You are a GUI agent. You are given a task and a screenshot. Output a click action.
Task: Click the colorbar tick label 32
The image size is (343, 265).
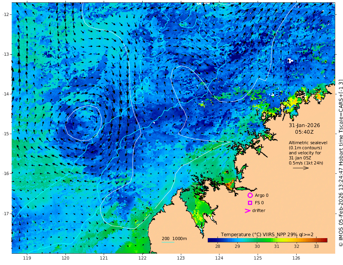click(x=296, y=246)
